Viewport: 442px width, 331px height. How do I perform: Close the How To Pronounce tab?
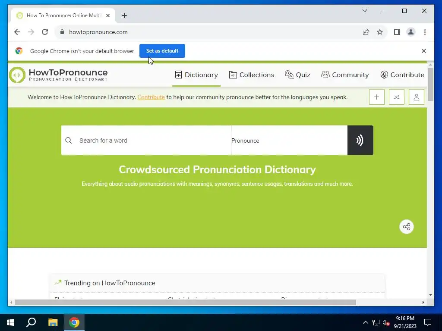[107, 16]
